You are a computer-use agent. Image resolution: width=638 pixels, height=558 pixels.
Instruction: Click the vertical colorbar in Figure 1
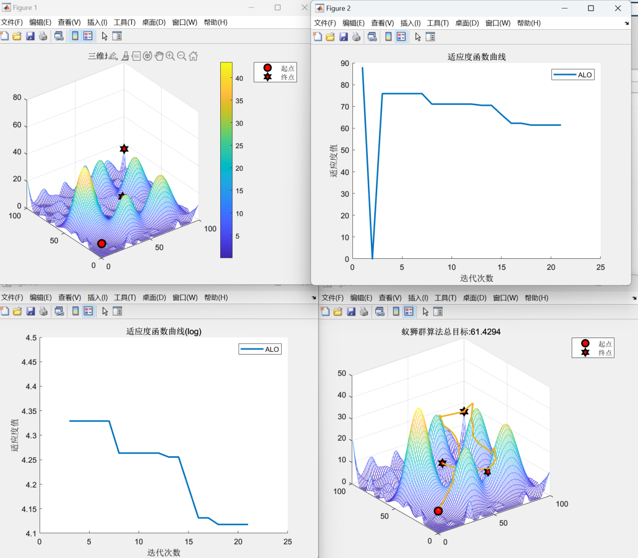226,160
